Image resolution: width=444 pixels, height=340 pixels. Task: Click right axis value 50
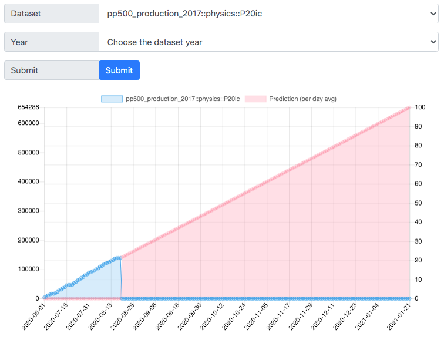tap(418, 203)
